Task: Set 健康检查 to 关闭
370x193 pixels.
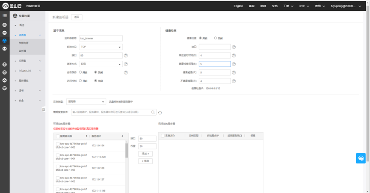Action: 216,38
